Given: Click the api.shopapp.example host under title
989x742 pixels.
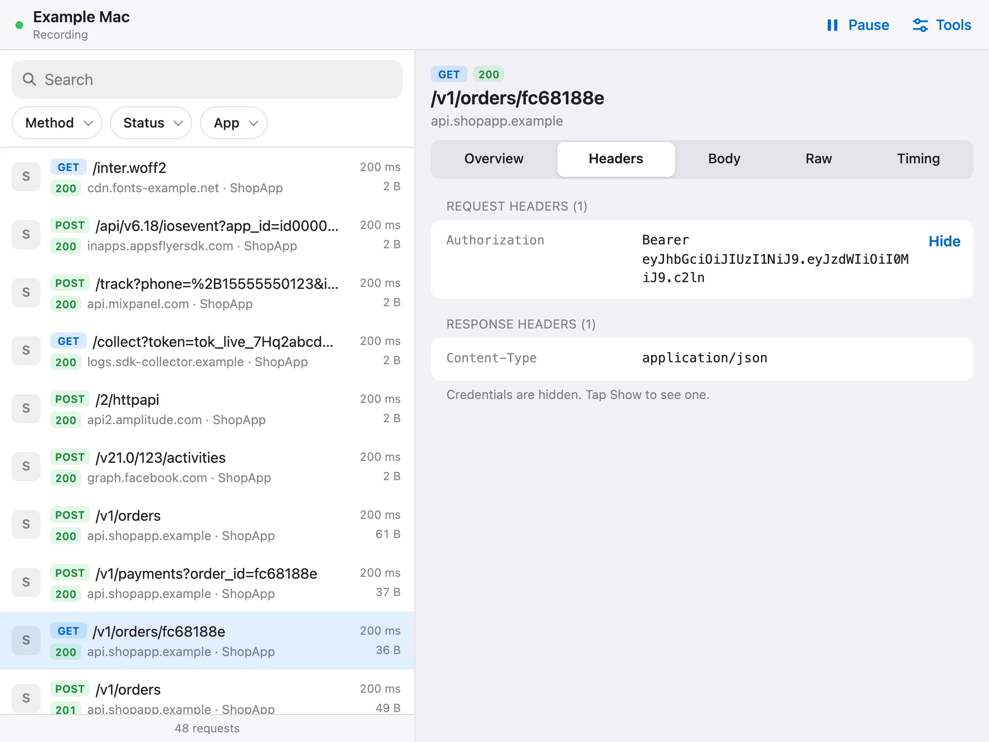Looking at the screenshot, I should coord(497,121).
